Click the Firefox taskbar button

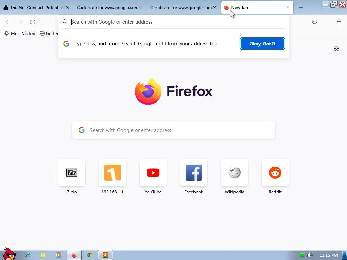tap(74, 255)
